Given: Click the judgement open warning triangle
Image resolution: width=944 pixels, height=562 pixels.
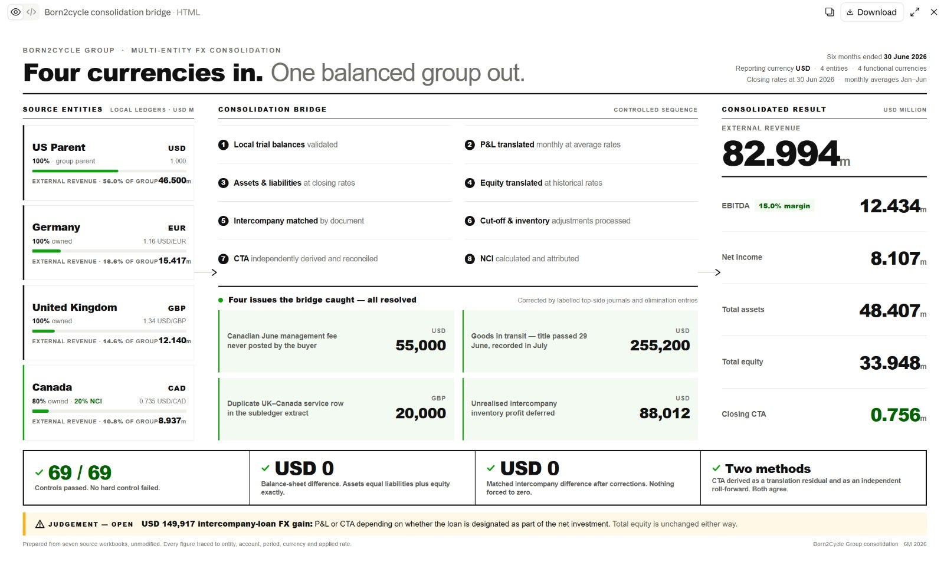Looking at the screenshot, I should point(40,524).
